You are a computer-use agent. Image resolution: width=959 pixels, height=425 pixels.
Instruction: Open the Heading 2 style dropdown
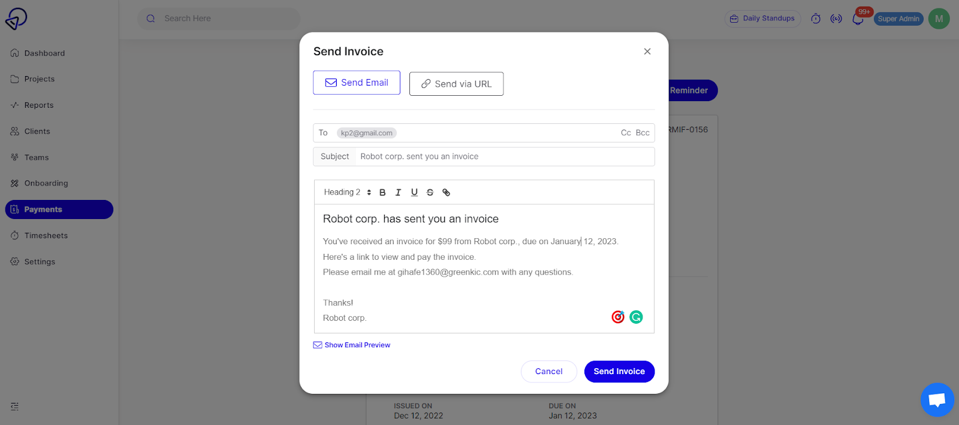pyautogui.click(x=347, y=192)
